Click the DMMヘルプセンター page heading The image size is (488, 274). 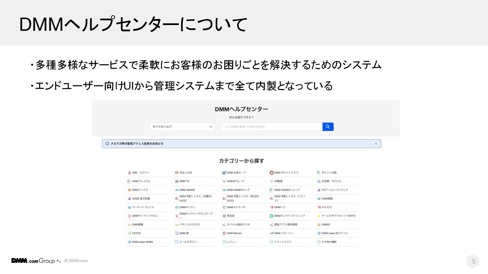click(241, 109)
